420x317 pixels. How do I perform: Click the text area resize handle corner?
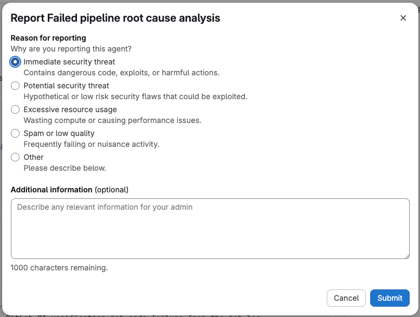point(406,256)
